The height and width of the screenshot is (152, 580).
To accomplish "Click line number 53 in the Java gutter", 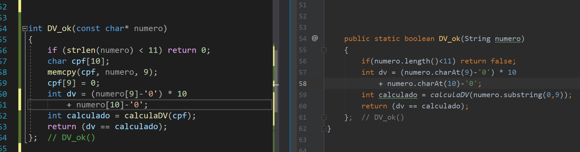I will (302, 27).
